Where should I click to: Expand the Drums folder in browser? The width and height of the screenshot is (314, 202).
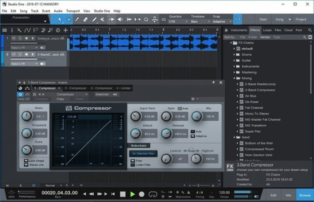point(234,55)
